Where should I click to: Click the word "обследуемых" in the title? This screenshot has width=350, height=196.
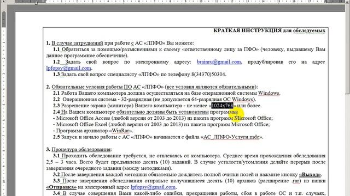[x=309, y=30]
